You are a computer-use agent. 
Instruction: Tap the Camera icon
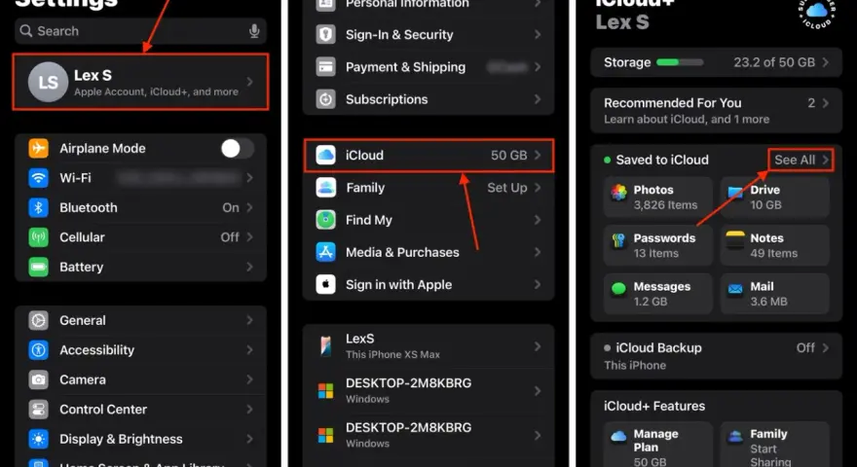coord(38,379)
